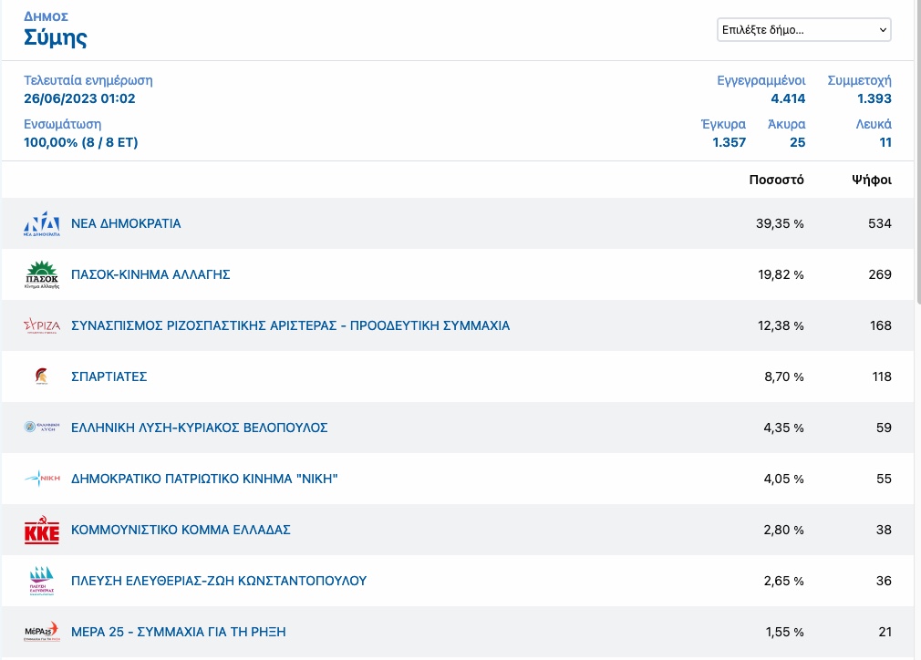Click the Σπαρτιάτες helmet logo
Image resolution: width=921 pixels, height=660 pixels.
pyautogui.click(x=42, y=376)
